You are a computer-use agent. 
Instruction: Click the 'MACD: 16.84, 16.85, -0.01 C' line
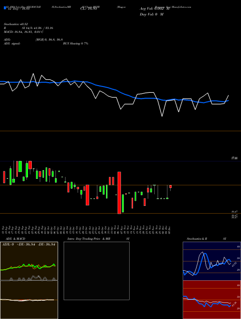click(x=24, y=32)
